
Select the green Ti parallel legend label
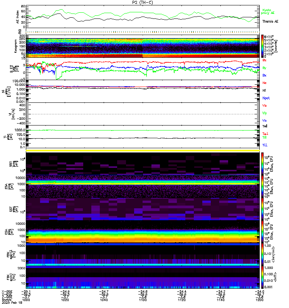264,137
